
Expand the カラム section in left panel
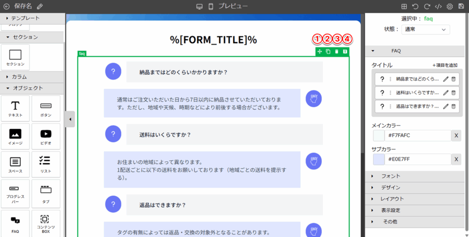pos(19,77)
